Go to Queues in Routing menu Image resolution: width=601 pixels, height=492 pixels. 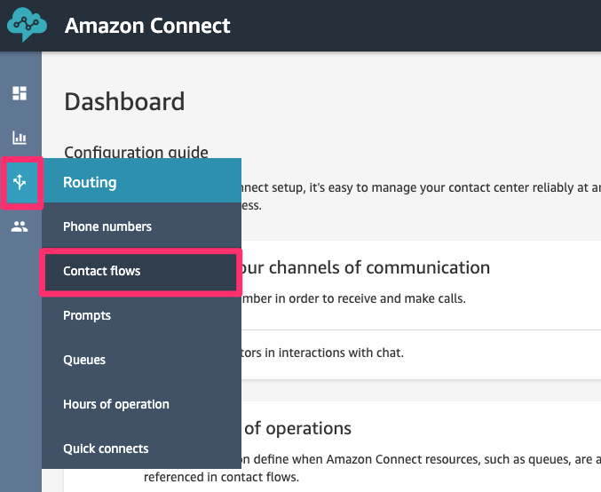click(84, 360)
